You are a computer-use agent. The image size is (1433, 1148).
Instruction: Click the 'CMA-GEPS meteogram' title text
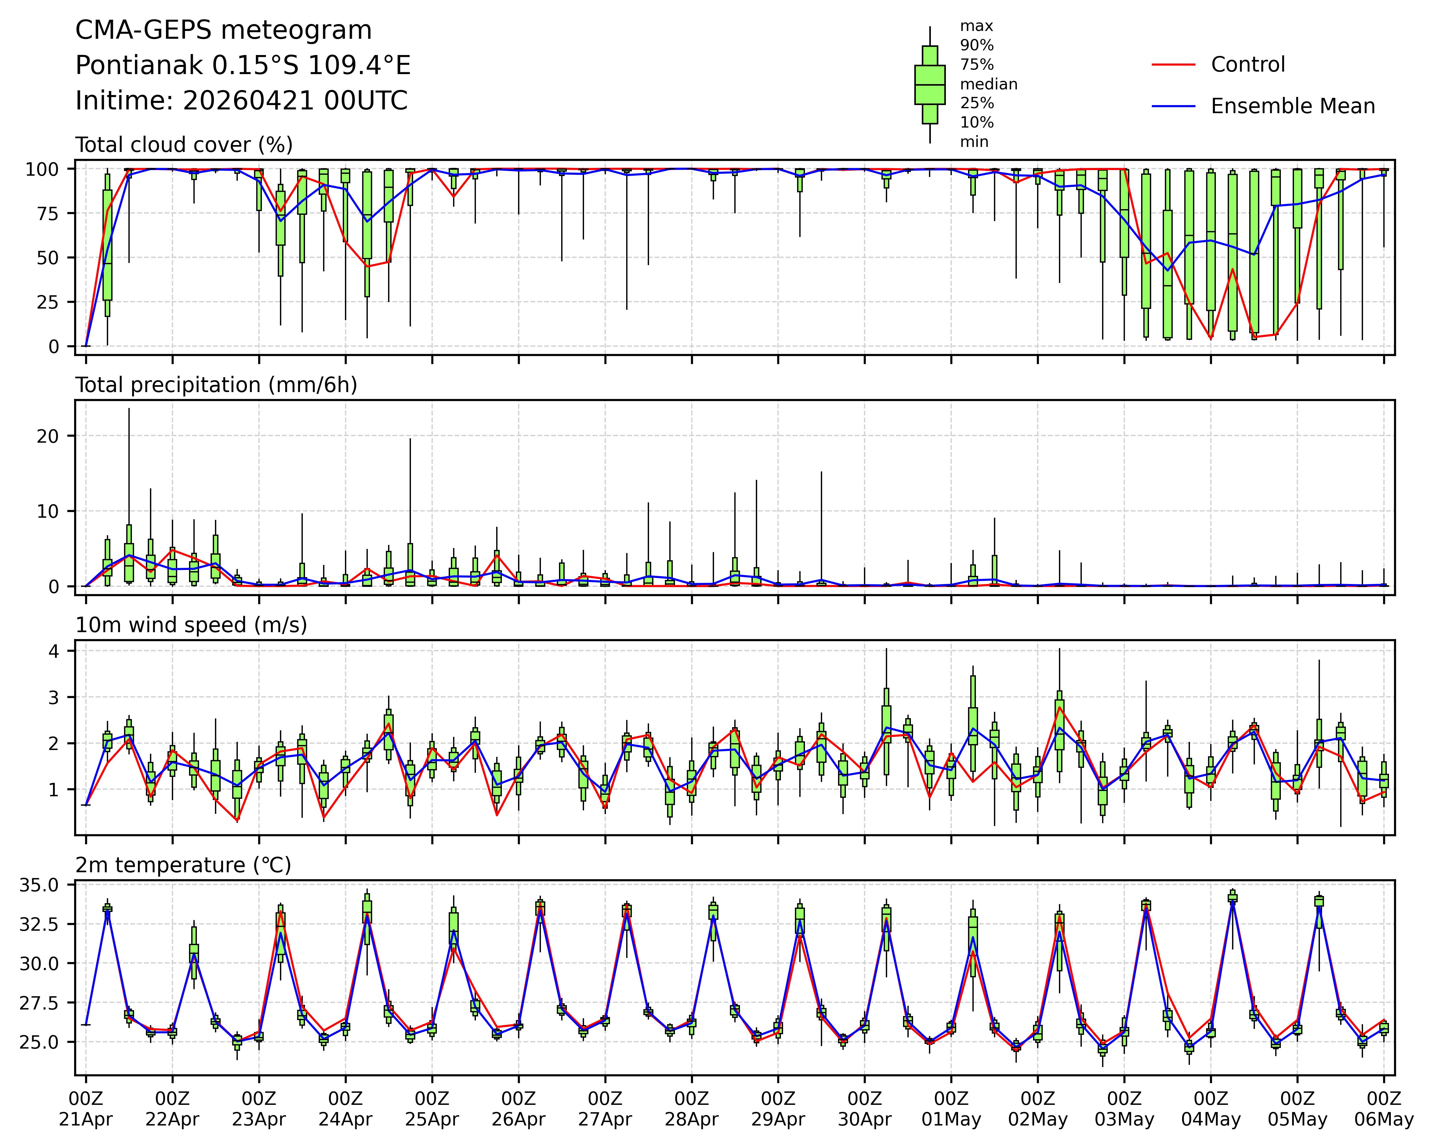[223, 31]
